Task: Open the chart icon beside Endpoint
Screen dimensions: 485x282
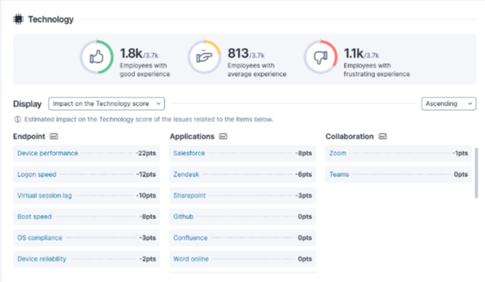Action: pyautogui.click(x=54, y=137)
